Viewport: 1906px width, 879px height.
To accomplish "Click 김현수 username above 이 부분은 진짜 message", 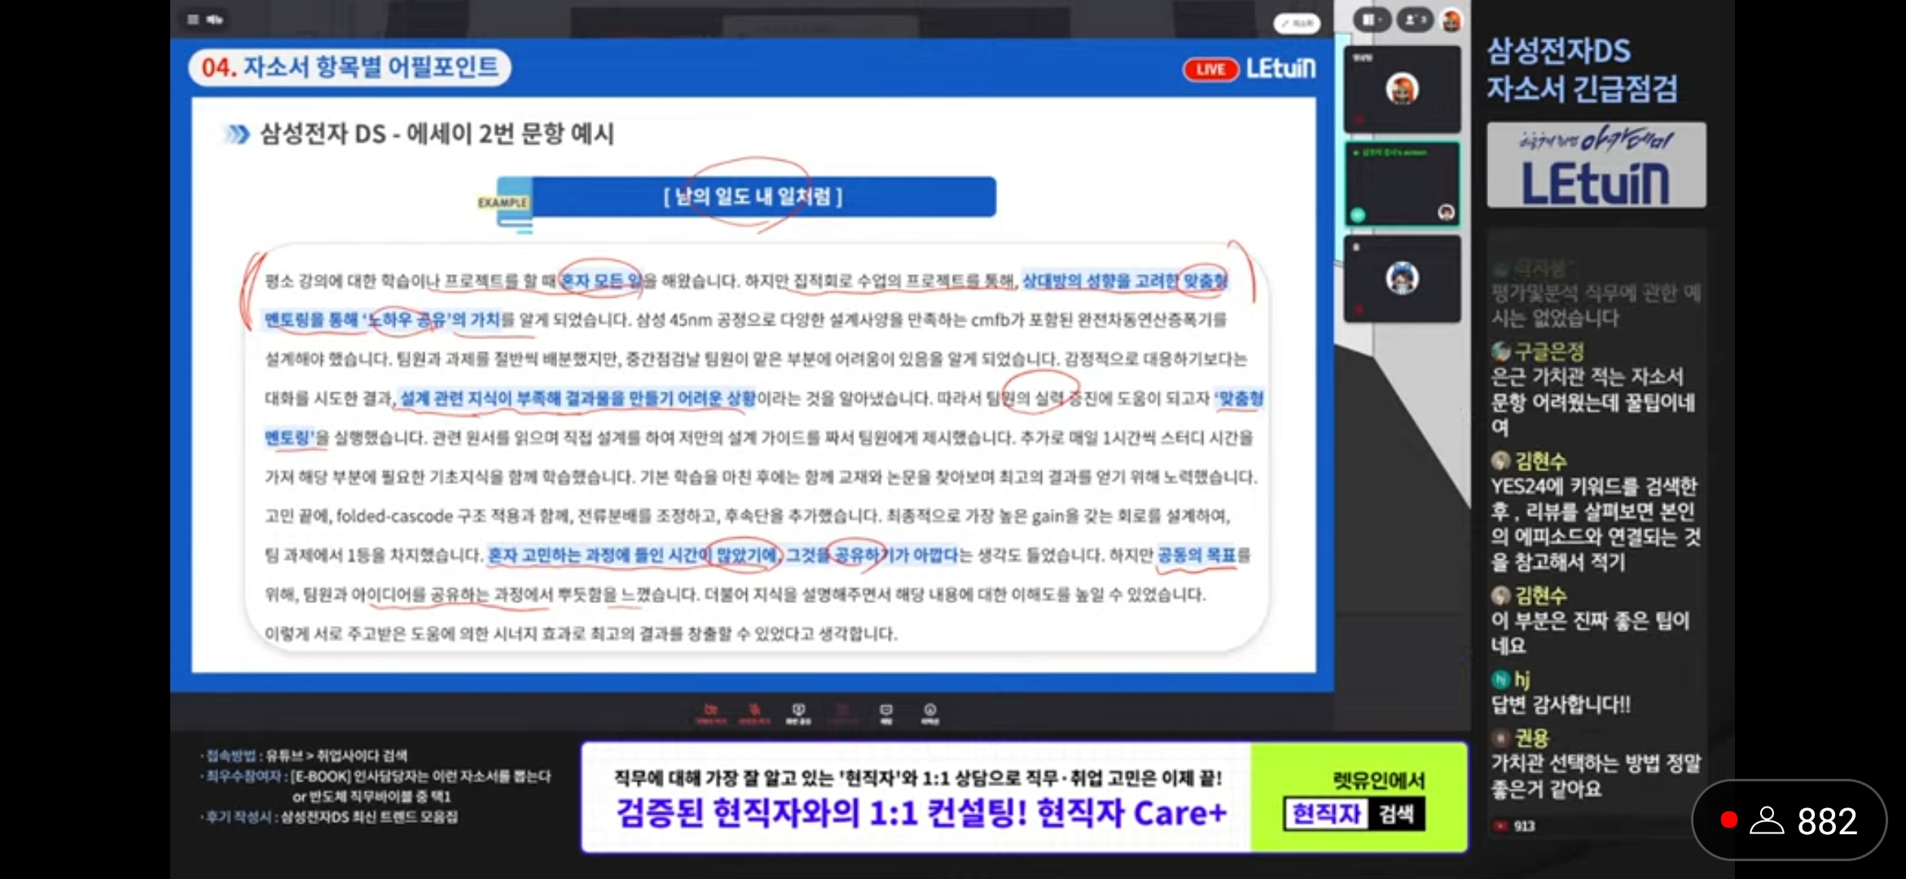I will (x=1540, y=596).
